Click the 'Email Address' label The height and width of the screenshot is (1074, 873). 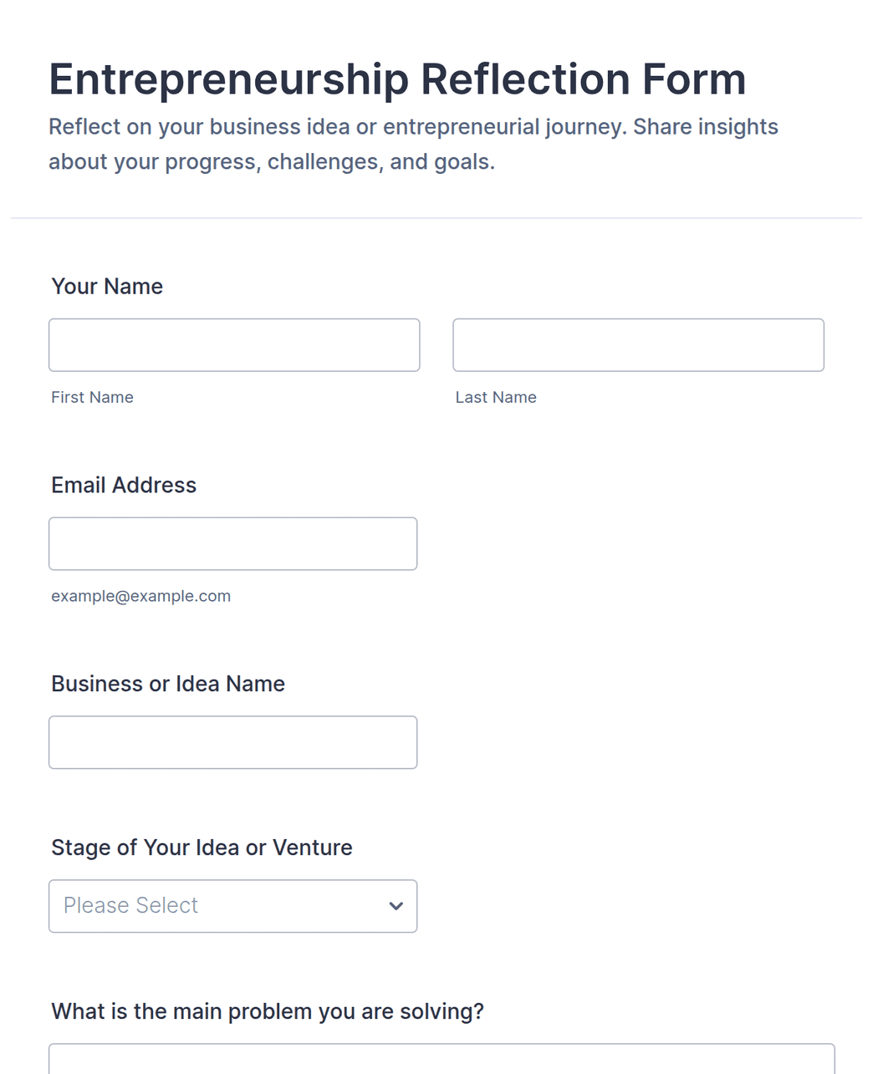(124, 486)
